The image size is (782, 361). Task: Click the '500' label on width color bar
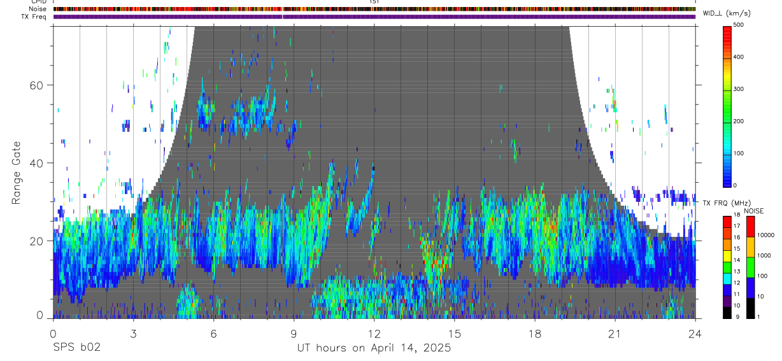739,25
